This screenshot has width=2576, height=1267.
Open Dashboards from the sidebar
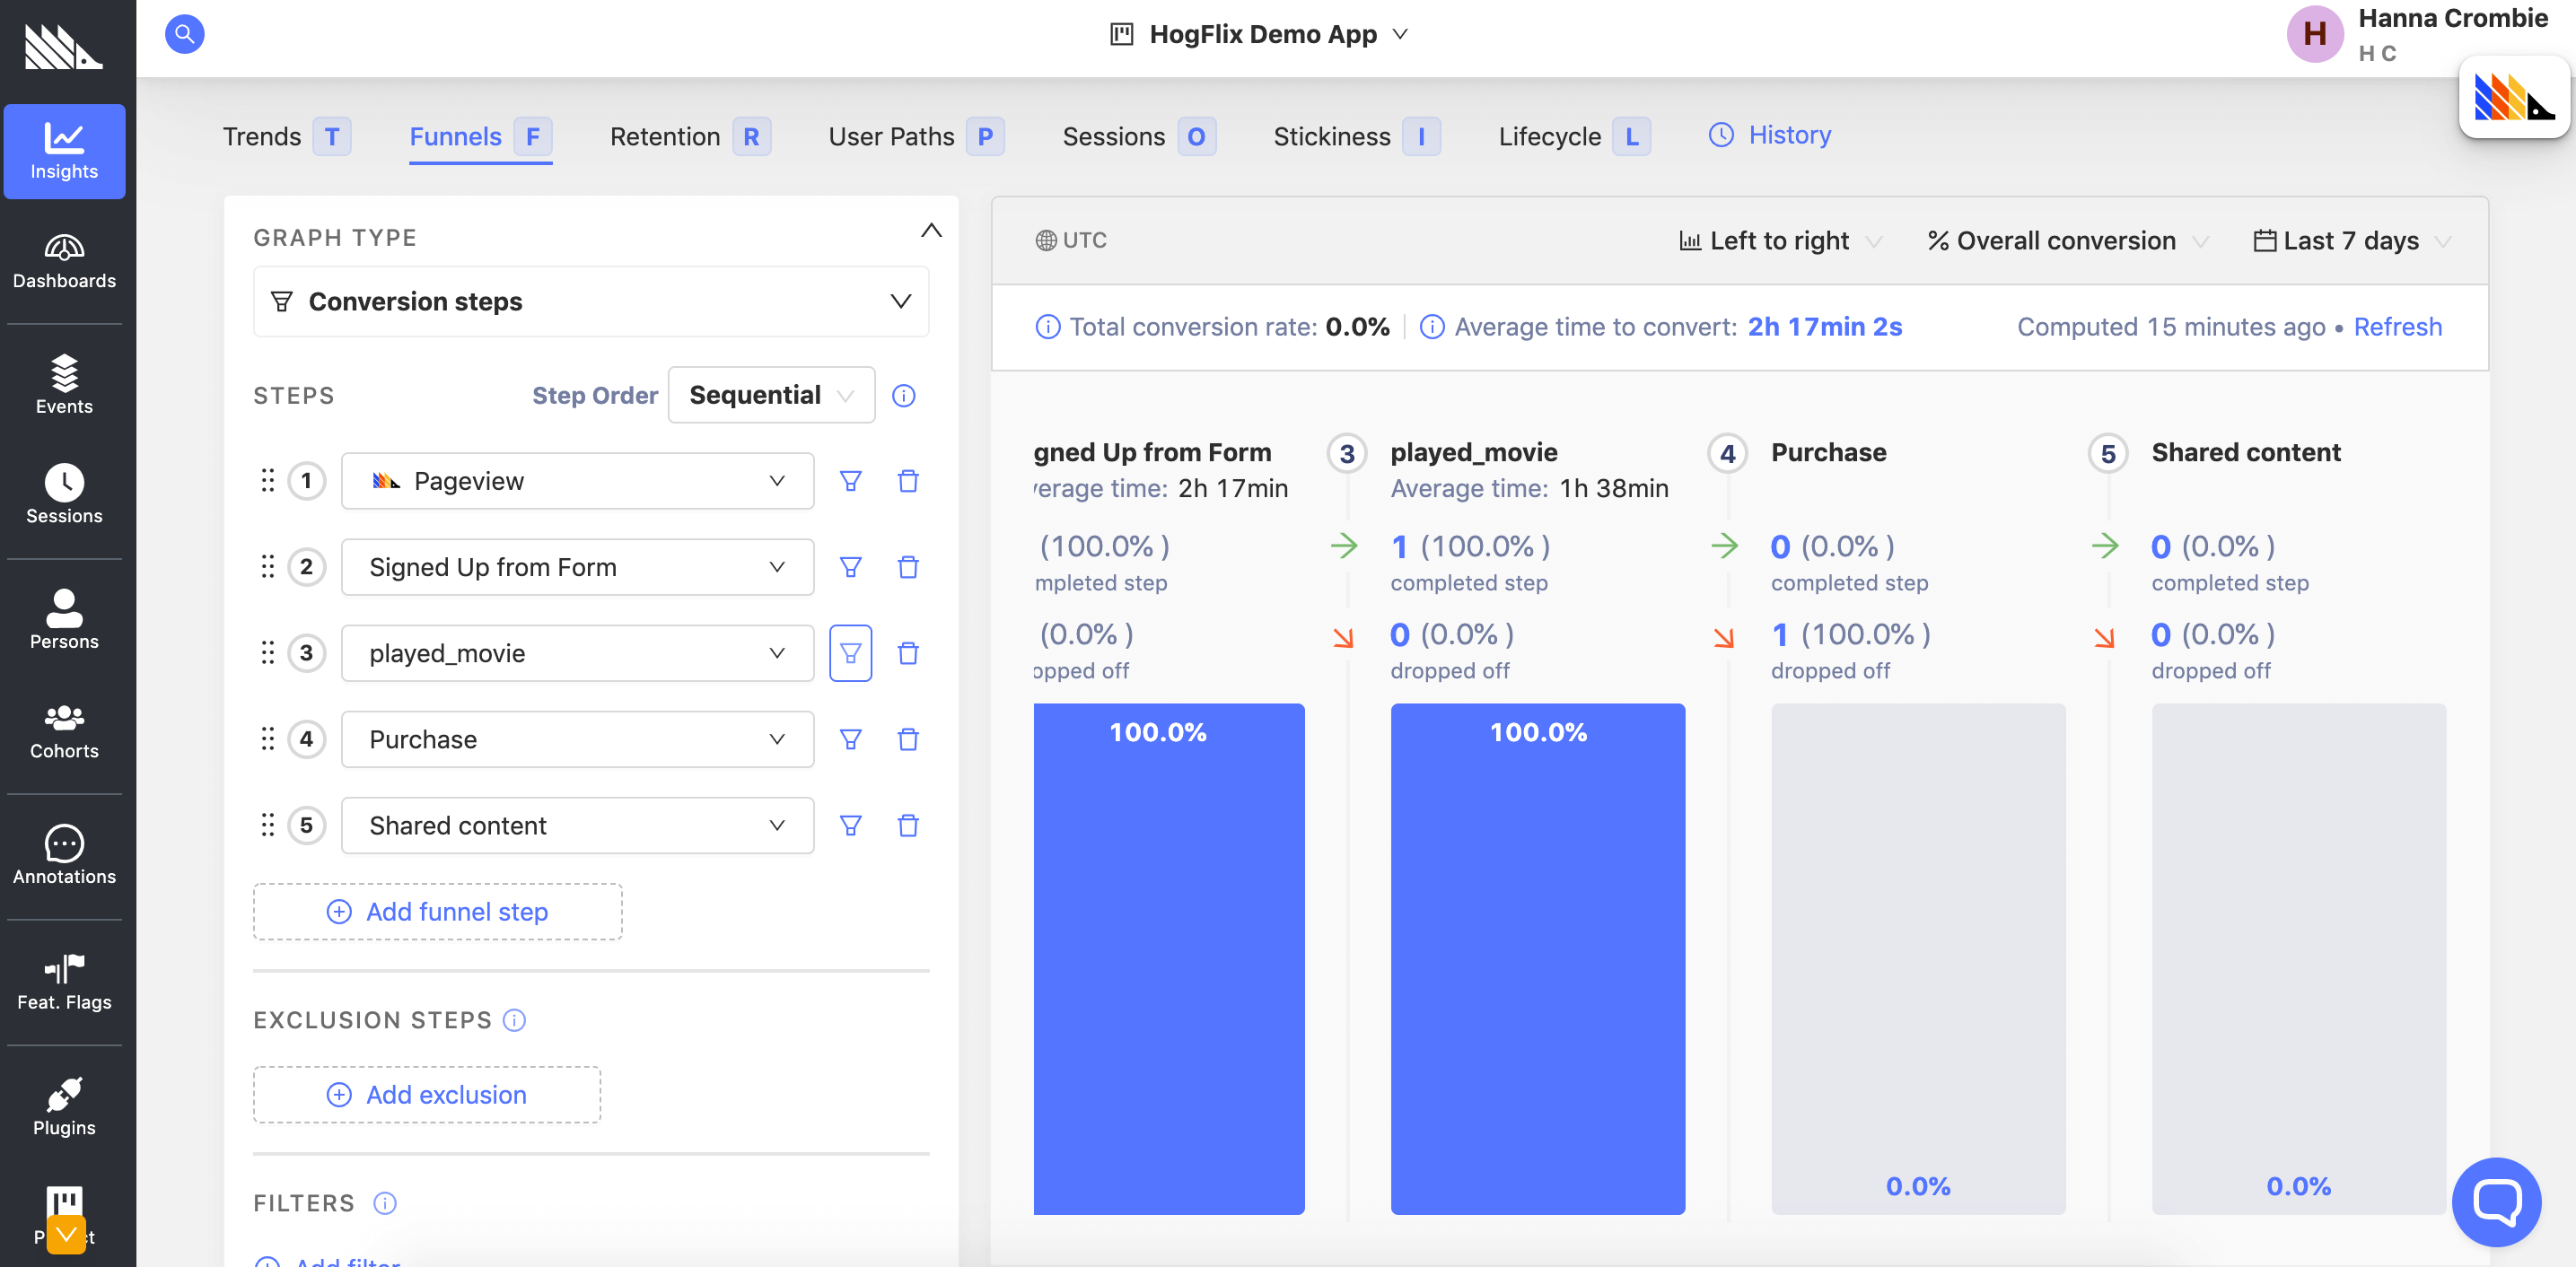point(64,261)
